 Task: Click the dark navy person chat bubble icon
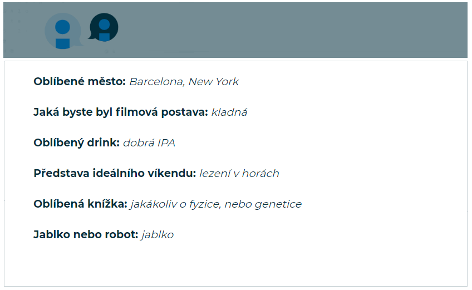click(104, 28)
